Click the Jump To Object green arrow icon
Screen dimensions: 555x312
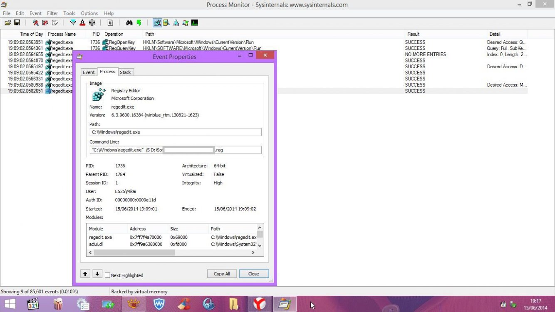click(139, 23)
